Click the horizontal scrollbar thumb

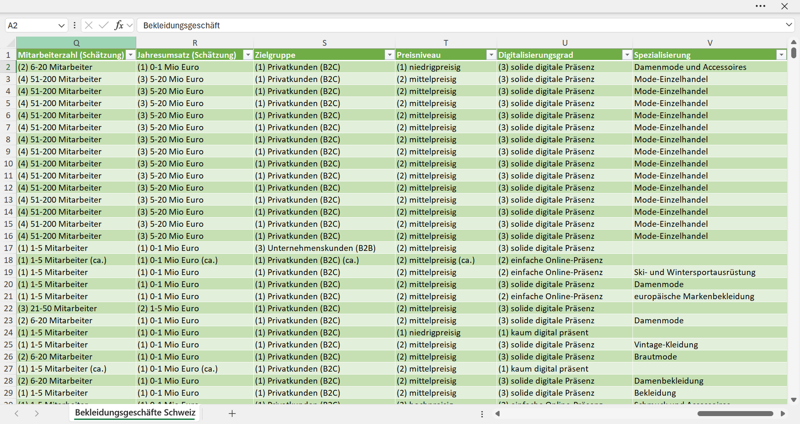(x=735, y=413)
